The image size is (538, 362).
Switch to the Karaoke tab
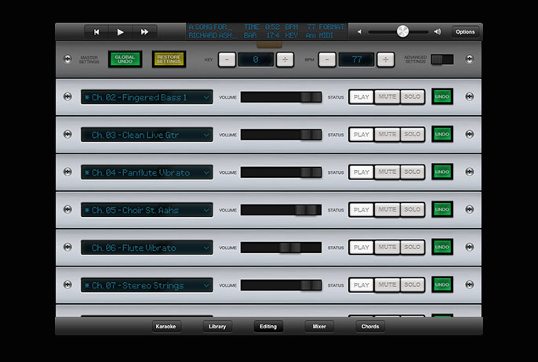[x=166, y=326]
